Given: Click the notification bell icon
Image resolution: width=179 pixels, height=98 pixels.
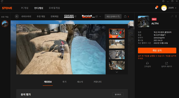Looking at the screenshot, I should [156, 8].
